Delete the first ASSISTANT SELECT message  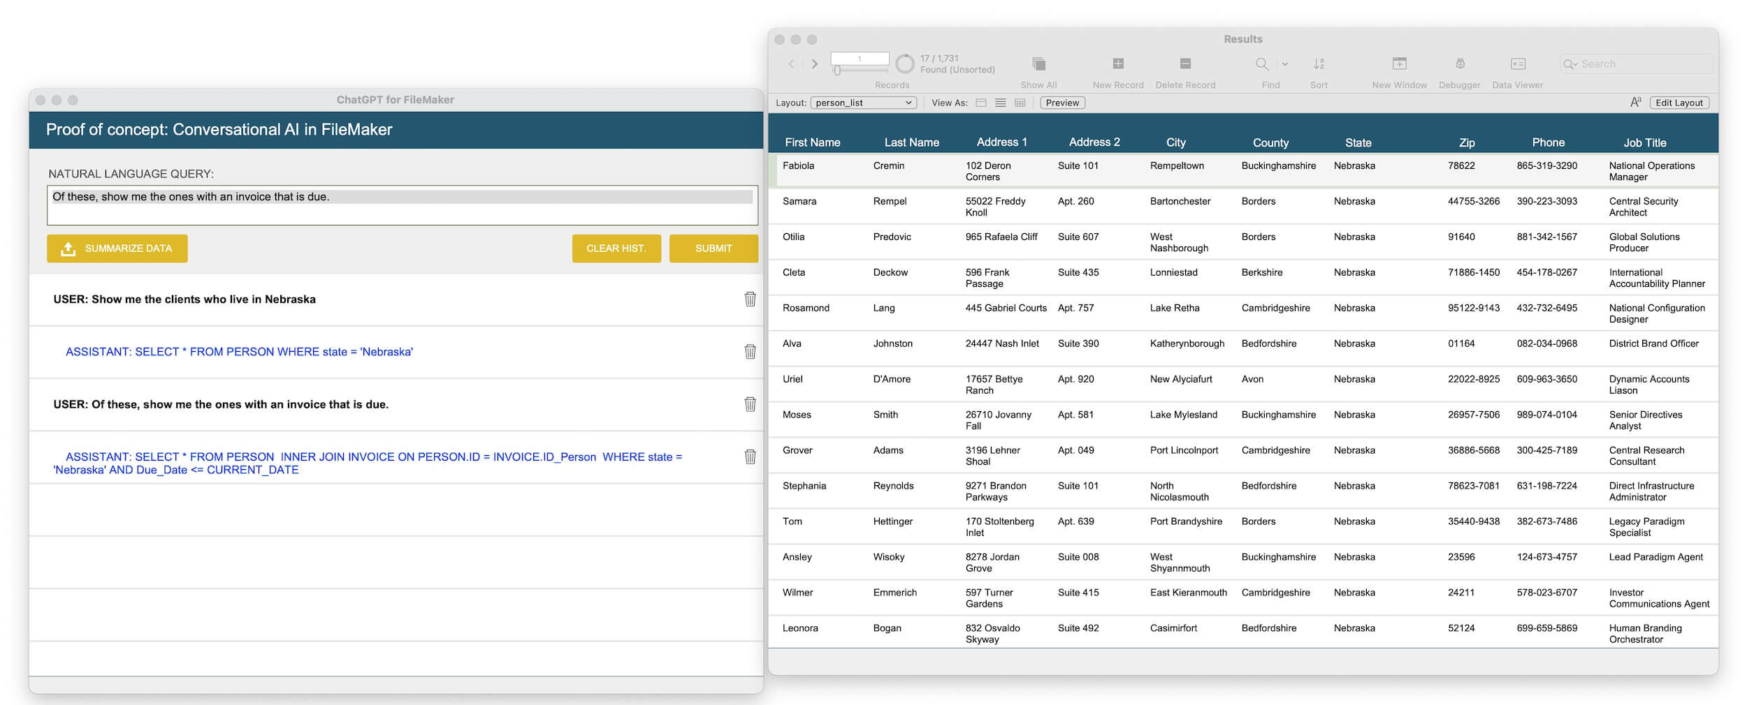tap(750, 351)
